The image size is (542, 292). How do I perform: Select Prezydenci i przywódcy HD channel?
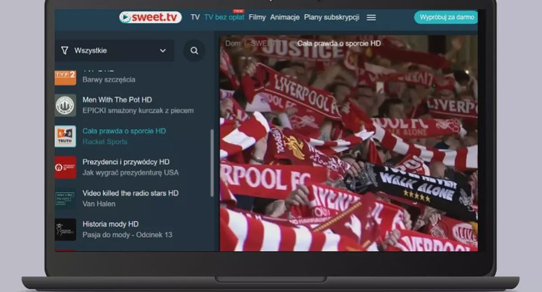pos(126,162)
